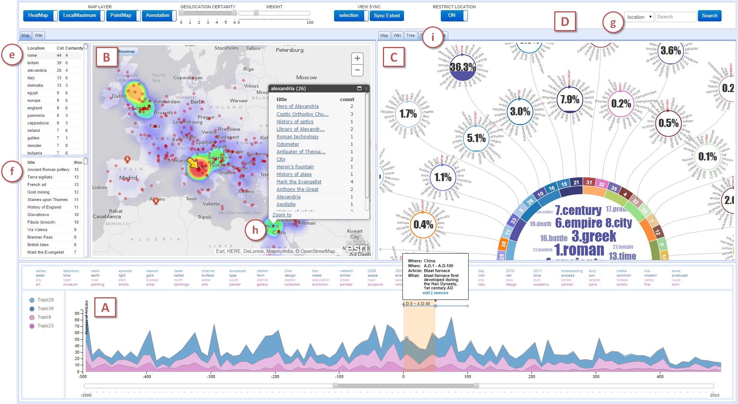This screenshot has width=738, height=404.
Task: Select the 0.4% topic bubble
Action: click(423, 225)
